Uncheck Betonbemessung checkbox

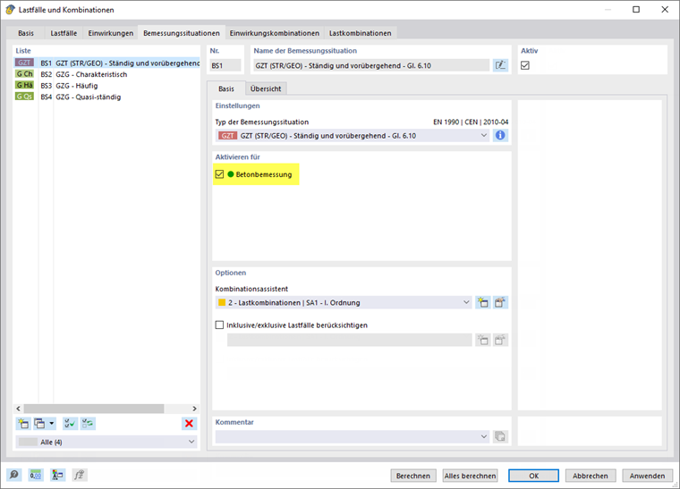[219, 174]
